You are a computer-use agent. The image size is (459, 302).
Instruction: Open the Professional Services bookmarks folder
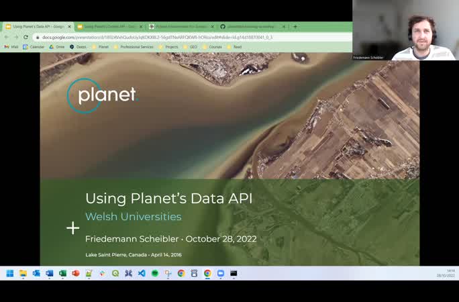pos(133,47)
